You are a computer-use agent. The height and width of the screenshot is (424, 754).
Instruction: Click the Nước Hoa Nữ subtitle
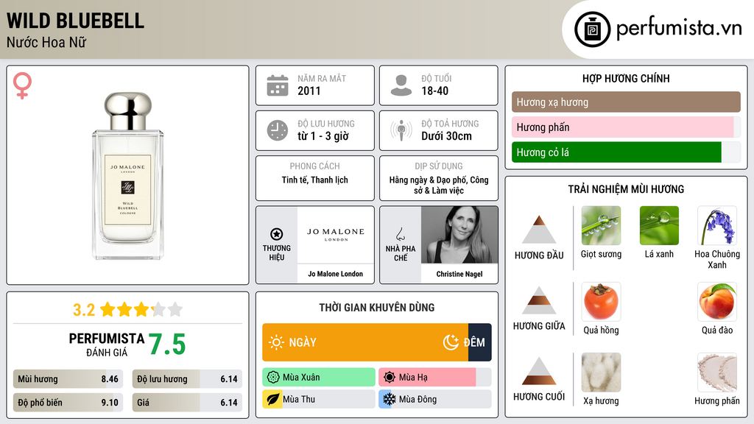click(x=46, y=42)
